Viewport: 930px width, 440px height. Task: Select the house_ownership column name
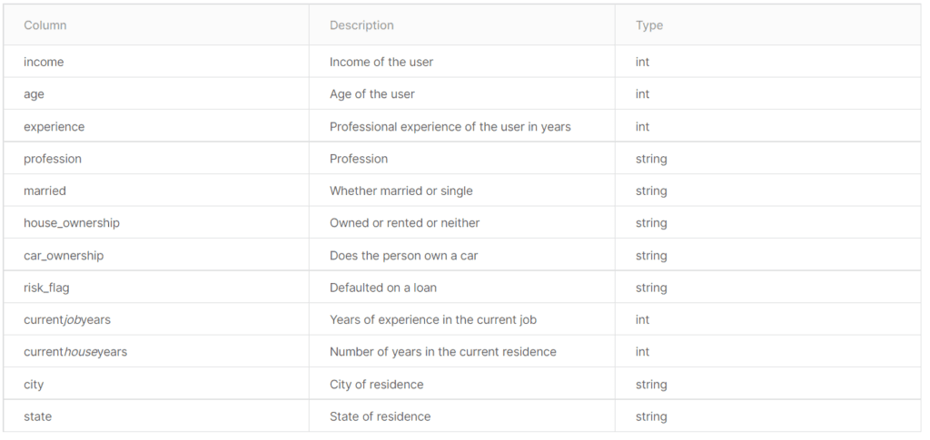pos(72,223)
